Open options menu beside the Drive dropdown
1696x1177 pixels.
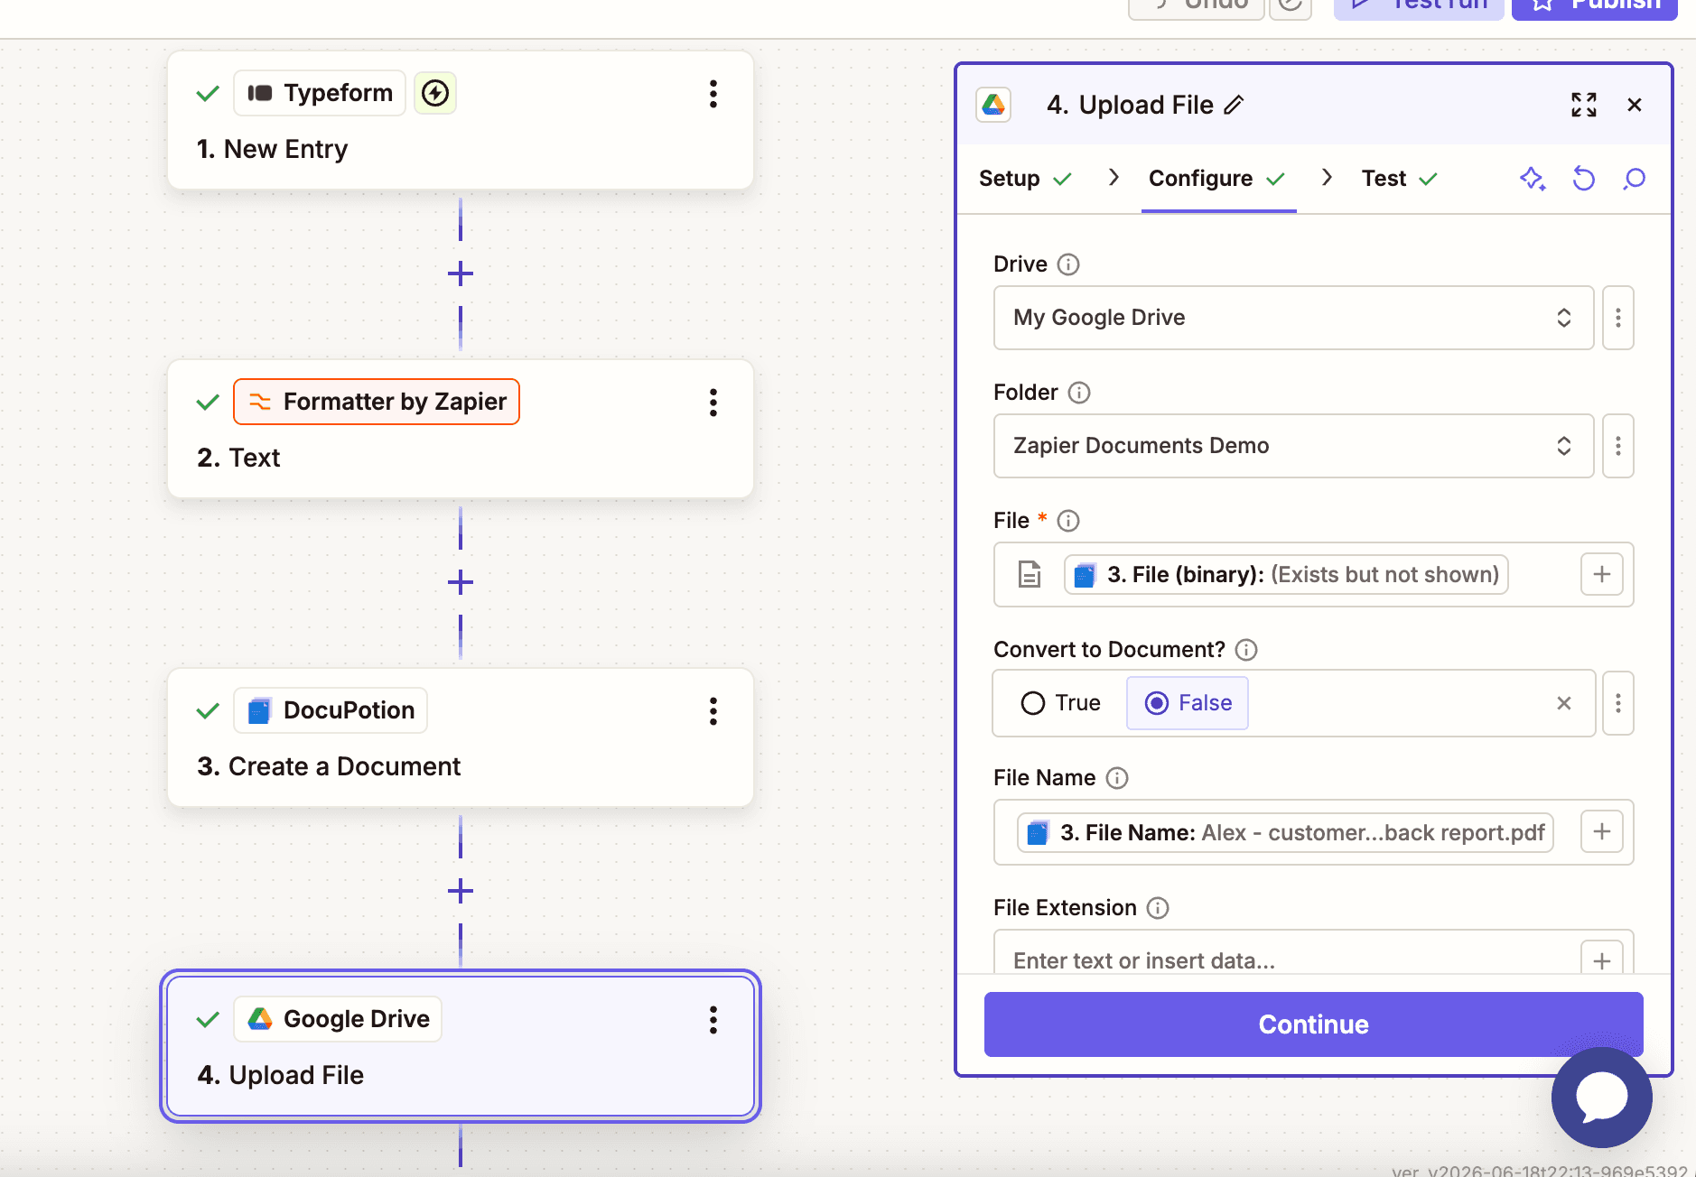[x=1618, y=318]
